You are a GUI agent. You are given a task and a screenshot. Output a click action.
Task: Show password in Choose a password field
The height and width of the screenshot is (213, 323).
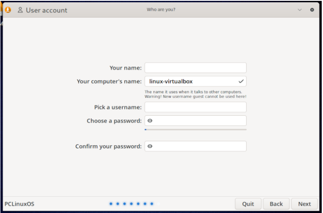[x=150, y=121]
